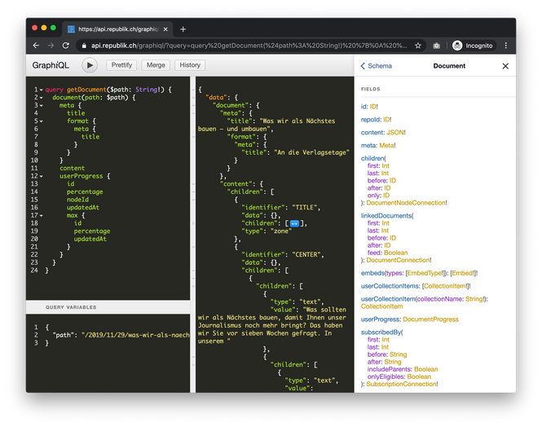This screenshot has height=427, width=542.
Task: Open the DocumentProgress type link
Action: click(x=429, y=319)
